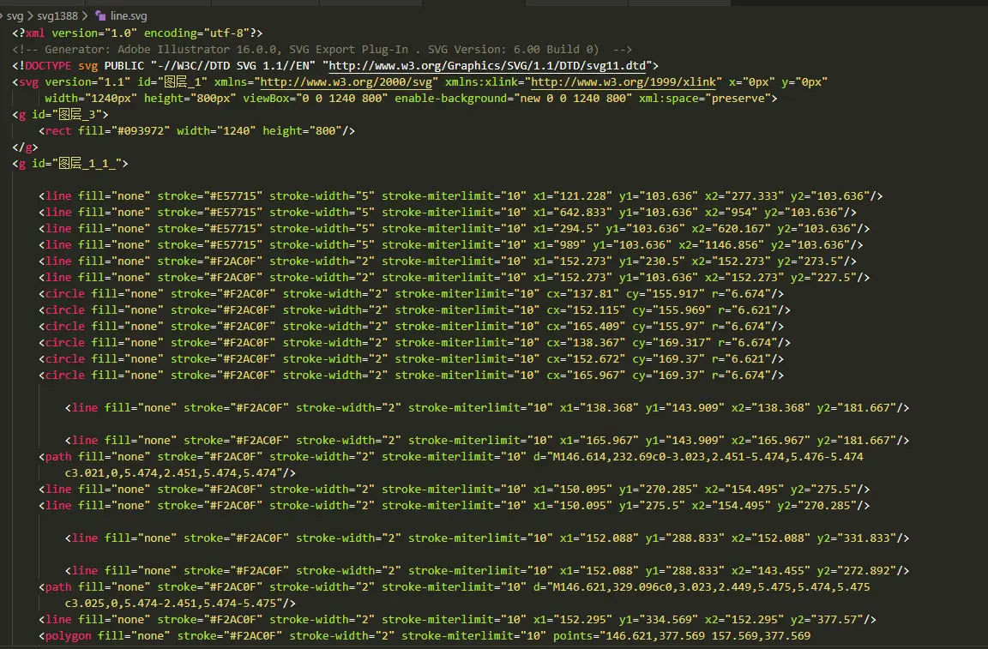Click the x2 value "1146.856"

click(731, 245)
